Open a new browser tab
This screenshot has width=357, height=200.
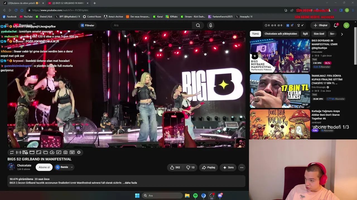point(95,3)
